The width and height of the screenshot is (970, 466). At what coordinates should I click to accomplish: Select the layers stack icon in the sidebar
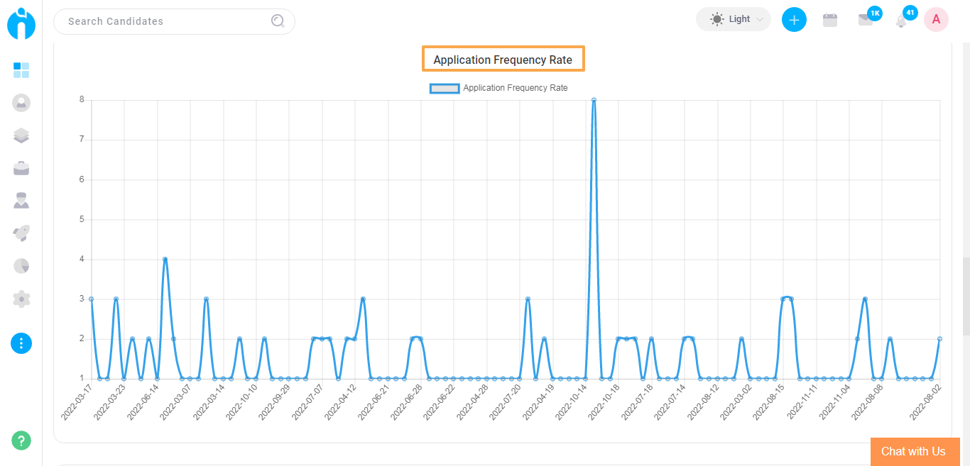[x=21, y=135]
